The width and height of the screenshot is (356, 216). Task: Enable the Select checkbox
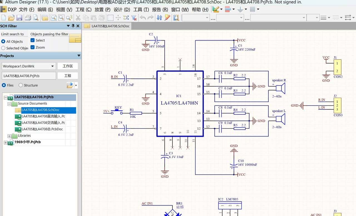pyautogui.click(x=33, y=40)
